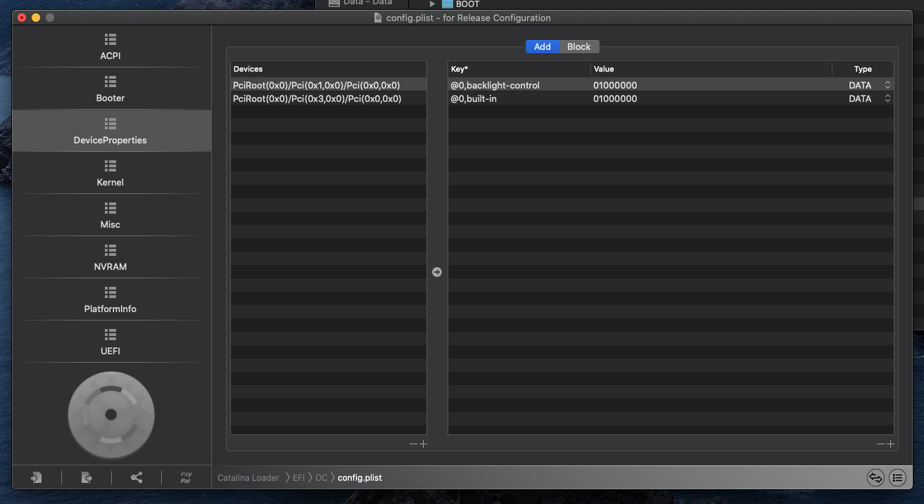Select device PciRoot(0x0)/Pci(0x3,0x0)/Pci(0x0,0x0)
The image size is (924, 504).
pyautogui.click(x=329, y=99)
